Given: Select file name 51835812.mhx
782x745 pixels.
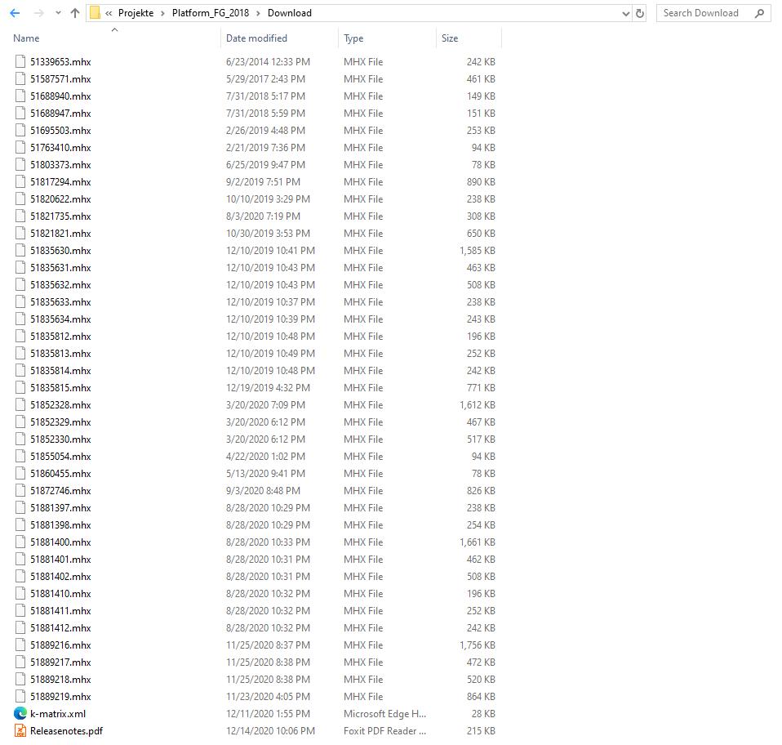Looking at the screenshot, I should [x=60, y=337].
